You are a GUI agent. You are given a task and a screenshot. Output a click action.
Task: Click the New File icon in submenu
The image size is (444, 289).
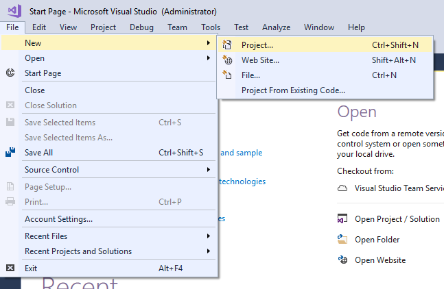point(228,75)
